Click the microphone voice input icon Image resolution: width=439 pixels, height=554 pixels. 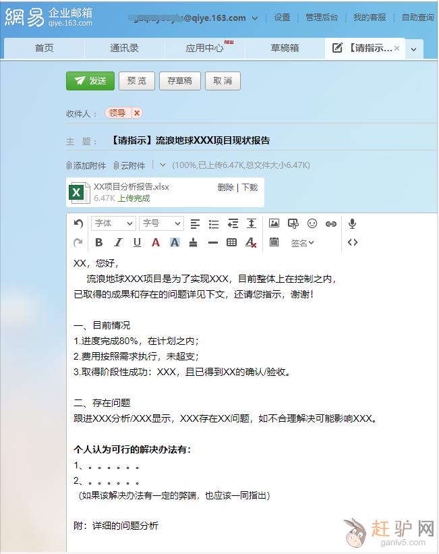(352, 223)
